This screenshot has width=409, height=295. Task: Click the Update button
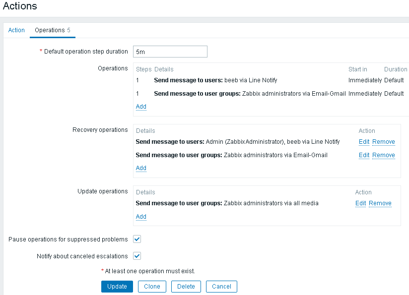117,287
